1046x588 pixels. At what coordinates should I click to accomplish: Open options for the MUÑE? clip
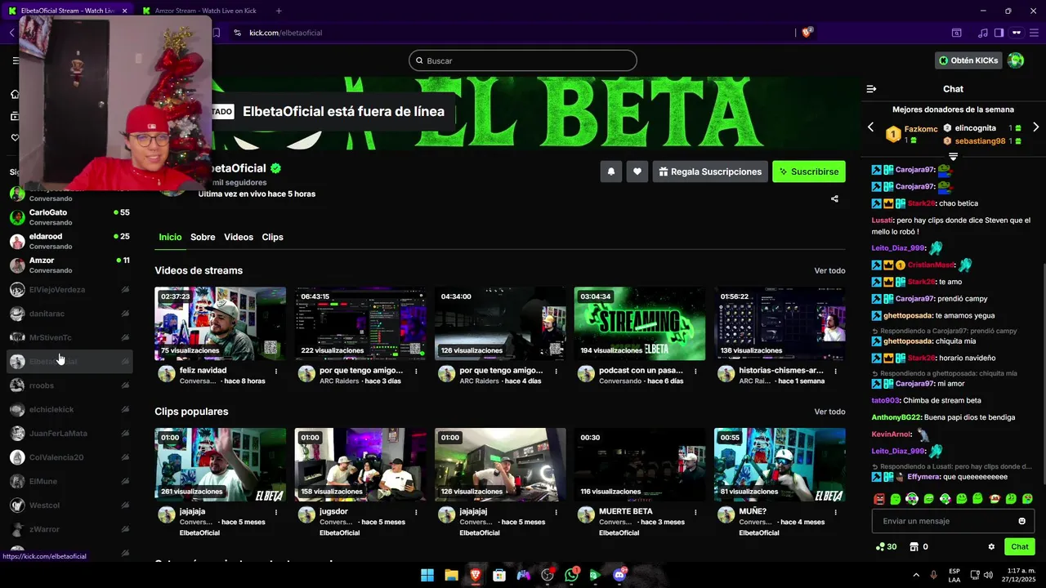835,512
